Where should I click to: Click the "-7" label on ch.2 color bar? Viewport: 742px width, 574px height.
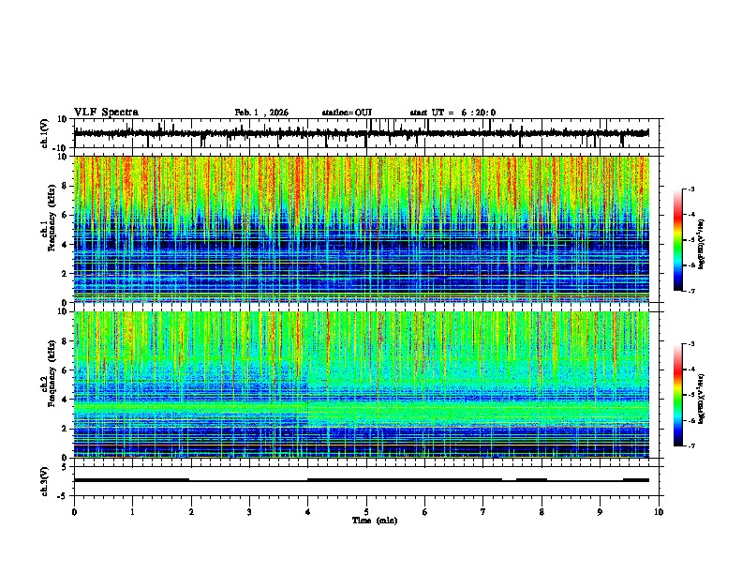[691, 446]
